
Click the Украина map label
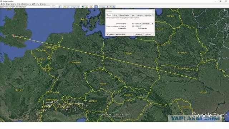click(203, 92)
